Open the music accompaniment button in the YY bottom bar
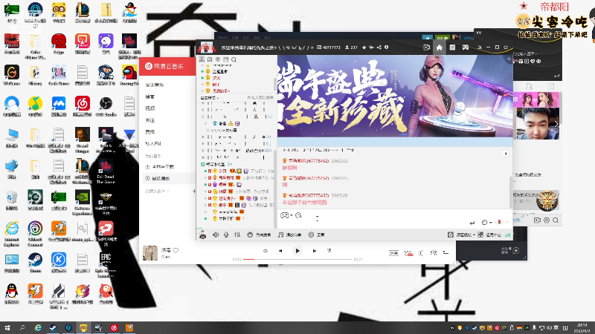This screenshot has height=334, width=595. pyautogui.click(x=290, y=235)
